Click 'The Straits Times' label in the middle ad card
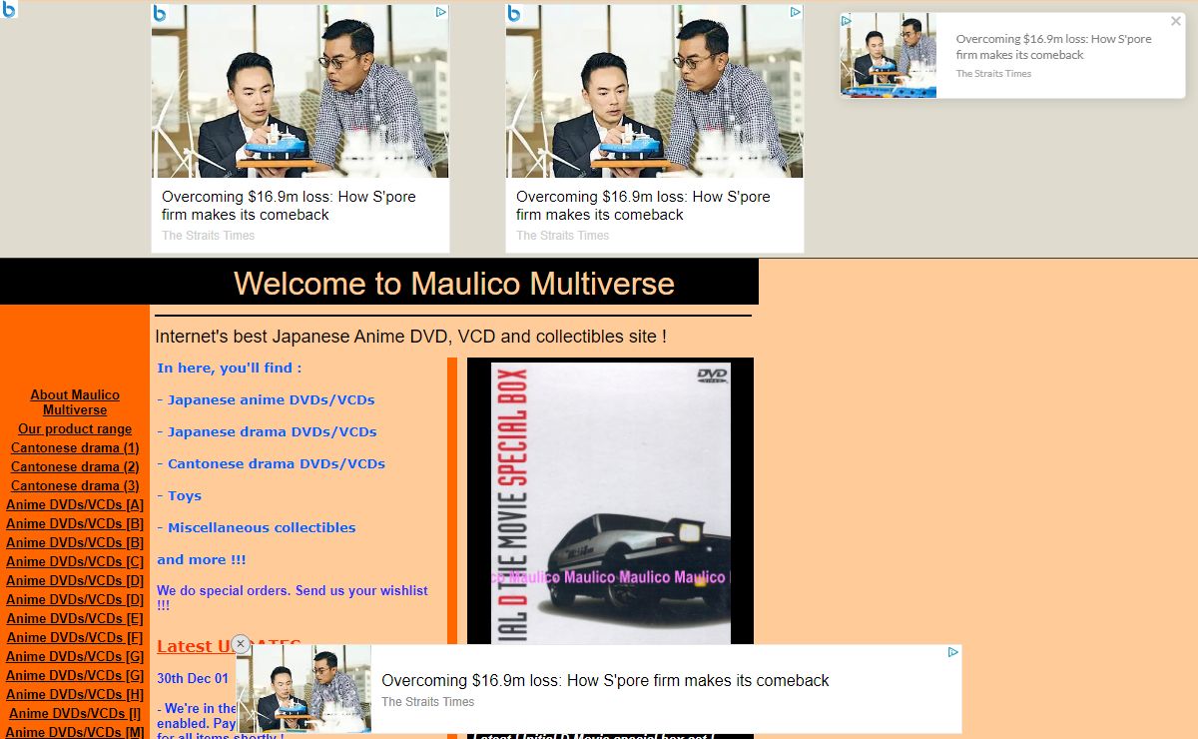The height and width of the screenshot is (739, 1198). coord(563,236)
